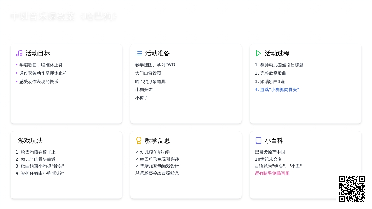
Task: Select the fact 巴哥犬原产中国
Action: pyautogui.click(x=270, y=152)
